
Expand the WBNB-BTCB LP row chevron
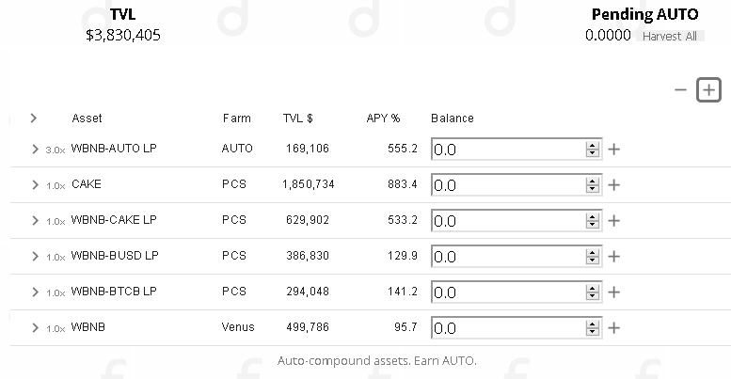[35, 292]
